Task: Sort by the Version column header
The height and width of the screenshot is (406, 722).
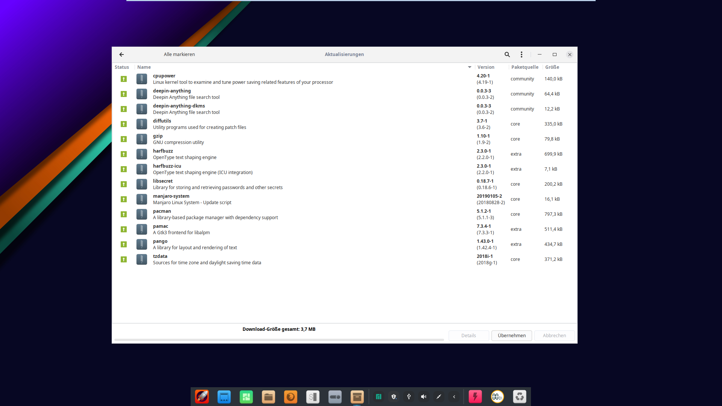Action: tap(486, 67)
